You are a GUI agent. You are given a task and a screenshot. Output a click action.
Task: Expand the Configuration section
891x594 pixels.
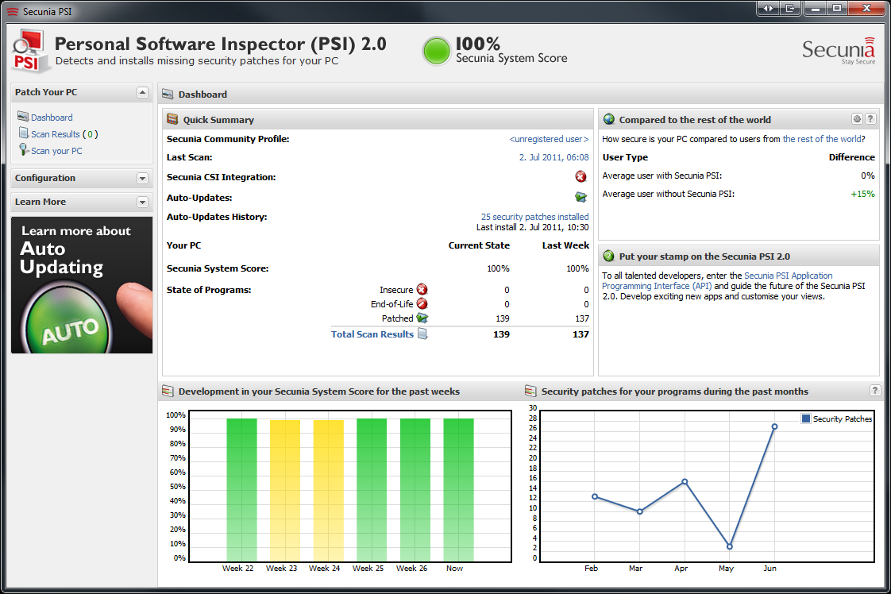(143, 179)
